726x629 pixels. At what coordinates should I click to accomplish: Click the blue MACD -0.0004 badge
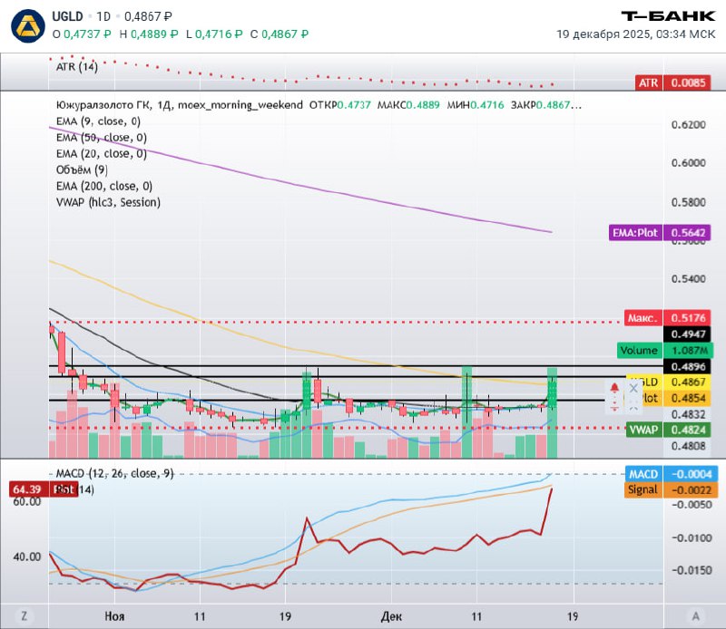click(672, 474)
